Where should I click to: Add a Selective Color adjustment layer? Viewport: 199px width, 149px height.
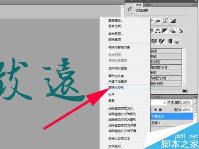click(x=177, y=41)
